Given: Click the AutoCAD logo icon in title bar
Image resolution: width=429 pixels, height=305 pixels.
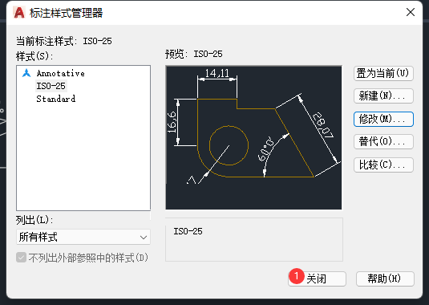Looking at the screenshot, I should tap(19, 13).
